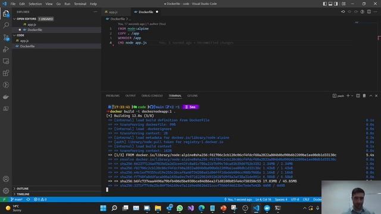
Task: Open errors and warnings status indicator
Action: click(40, 200)
